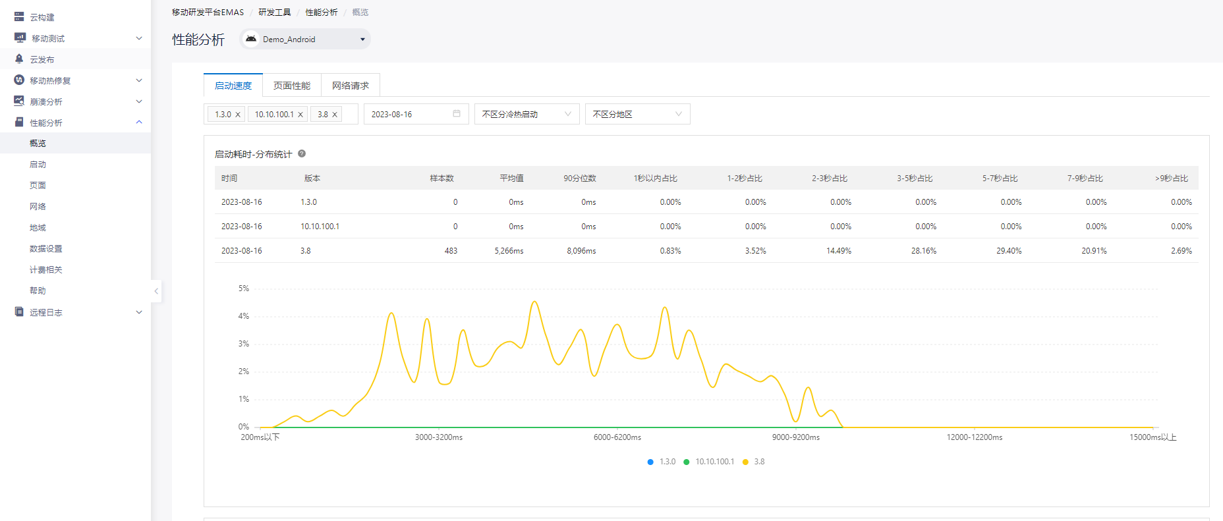Screen dimensions: 1223x521
Task: Expand the 崩溃分析 menu chevron
Action: (x=139, y=101)
